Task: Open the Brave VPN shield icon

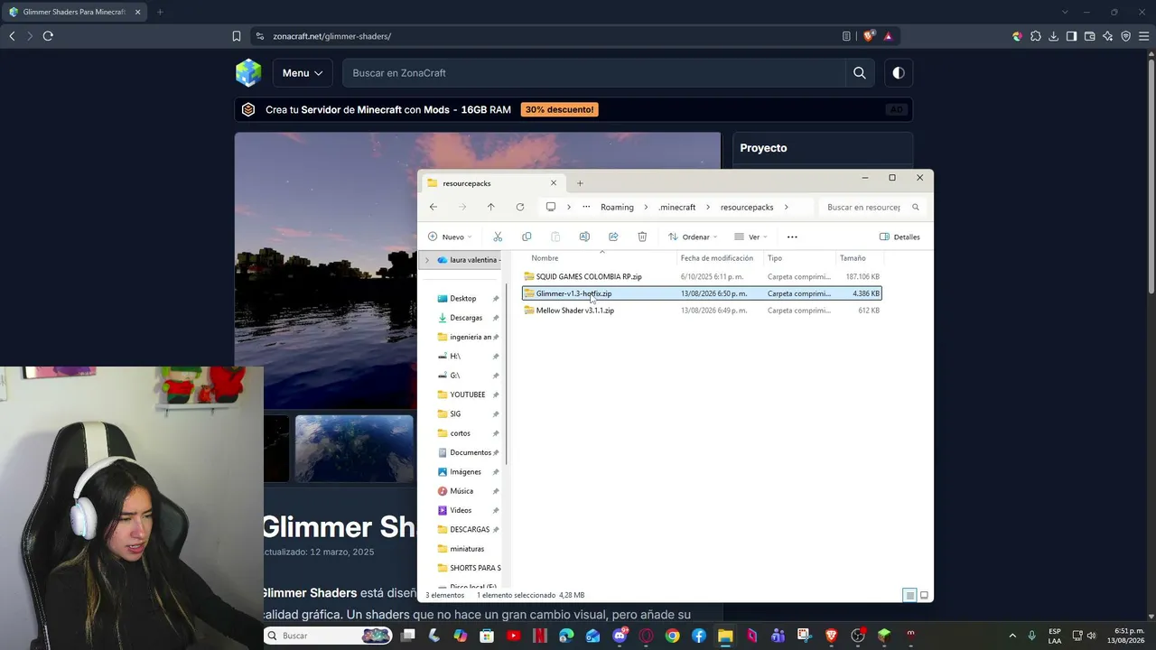Action: click(x=1126, y=36)
